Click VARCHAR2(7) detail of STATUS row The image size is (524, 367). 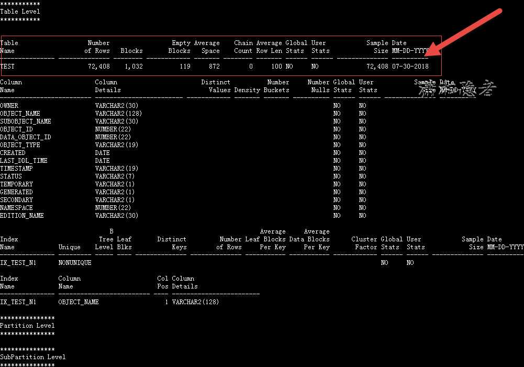[x=115, y=176]
